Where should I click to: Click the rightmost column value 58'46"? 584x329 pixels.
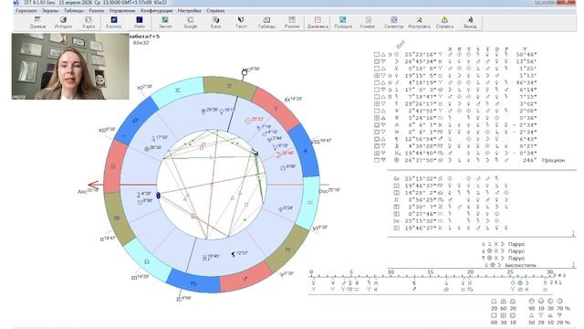click(x=526, y=55)
